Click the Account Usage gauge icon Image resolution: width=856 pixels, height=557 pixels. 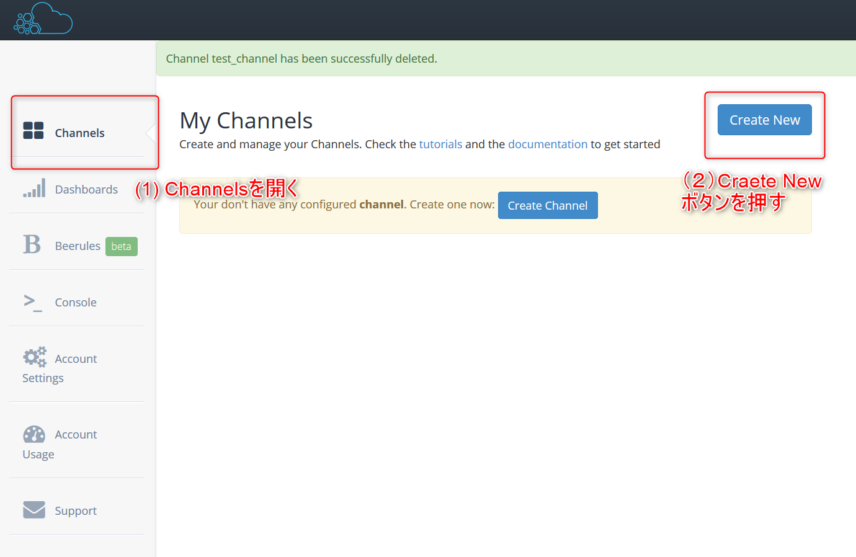point(34,434)
